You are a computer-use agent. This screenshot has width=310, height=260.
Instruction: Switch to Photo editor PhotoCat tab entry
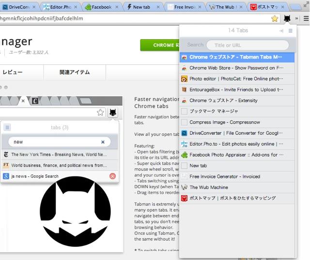pos(237,79)
